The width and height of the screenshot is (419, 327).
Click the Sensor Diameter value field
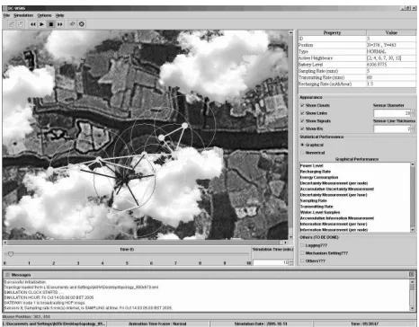(x=392, y=113)
